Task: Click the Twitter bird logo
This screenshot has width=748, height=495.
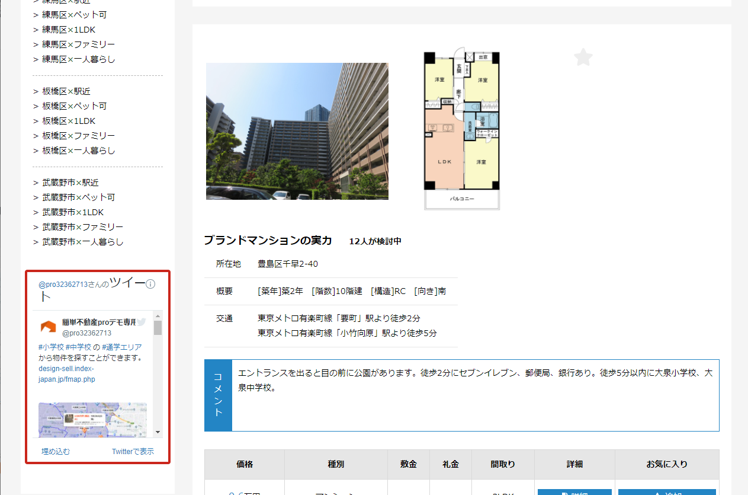Action: click(x=142, y=321)
